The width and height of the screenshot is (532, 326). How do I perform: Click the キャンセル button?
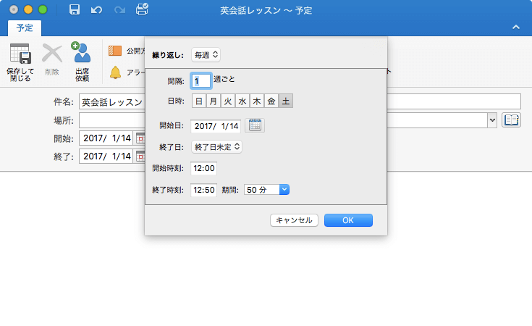(294, 220)
